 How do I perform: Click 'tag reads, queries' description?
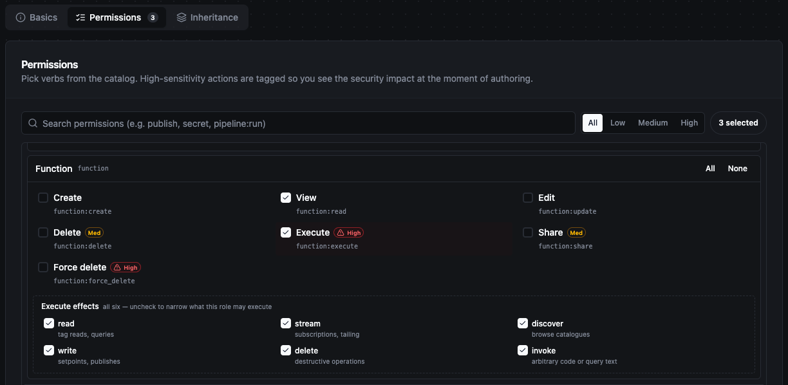tap(86, 334)
